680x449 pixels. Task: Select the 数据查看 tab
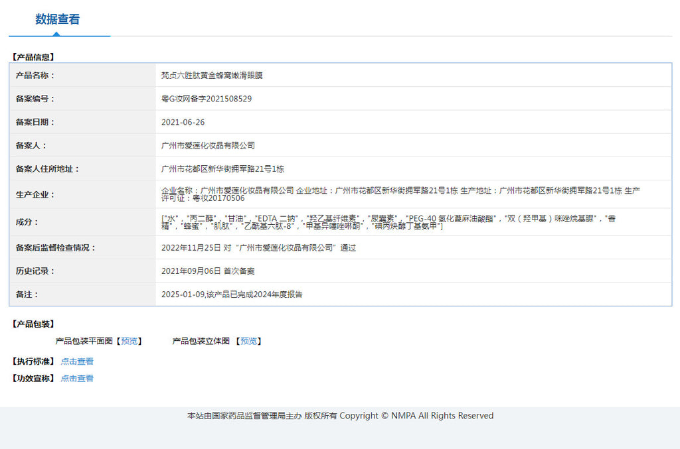point(58,19)
